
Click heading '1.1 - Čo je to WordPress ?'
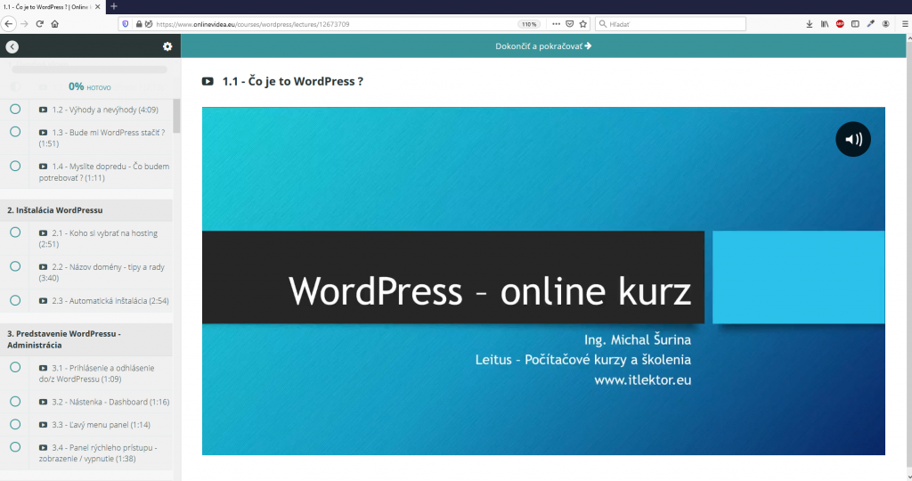292,81
